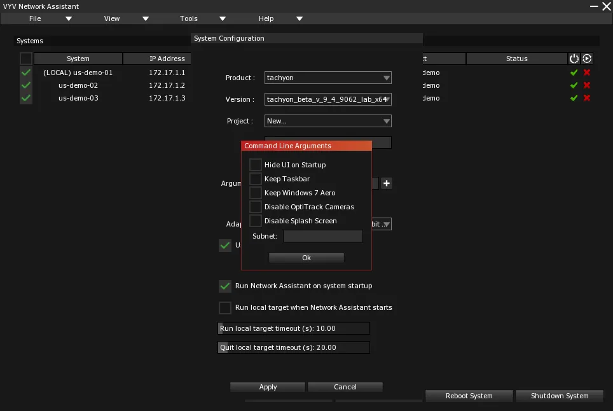Open the View menu
Screen dimensions: 613x411
point(112,19)
